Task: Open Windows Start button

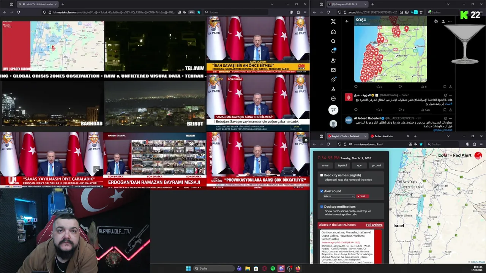Action: [188, 268]
